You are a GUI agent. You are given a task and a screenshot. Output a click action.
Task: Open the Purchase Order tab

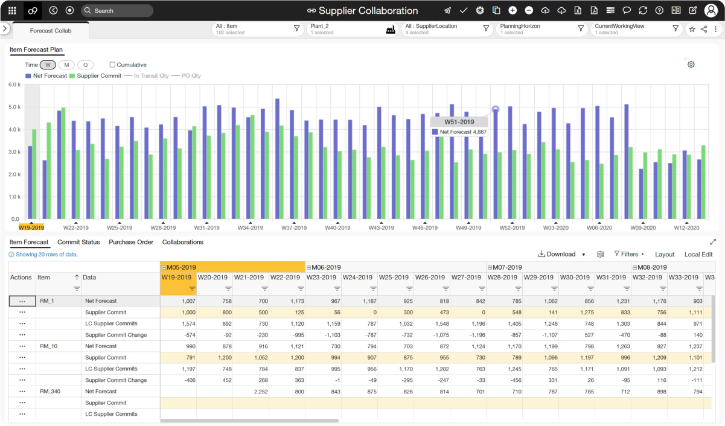(131, 242)
